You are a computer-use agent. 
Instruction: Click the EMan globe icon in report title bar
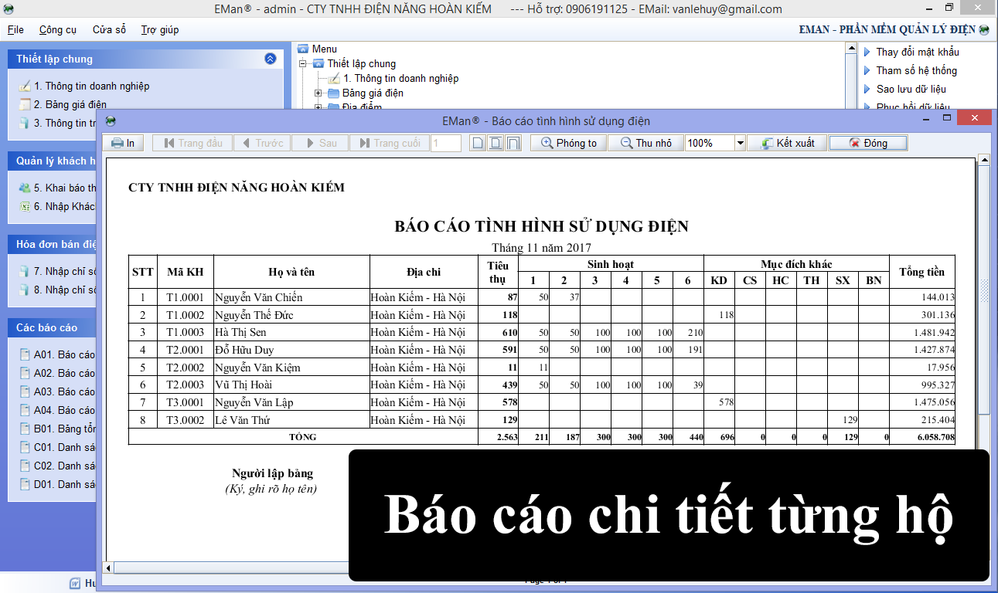[x=111, y=120]
